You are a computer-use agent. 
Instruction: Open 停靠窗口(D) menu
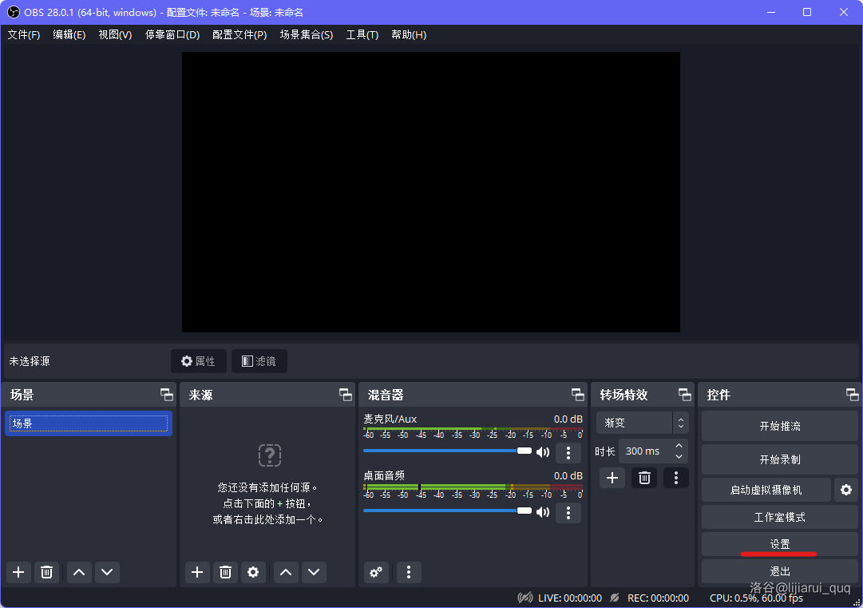click(x=172, y=34)
